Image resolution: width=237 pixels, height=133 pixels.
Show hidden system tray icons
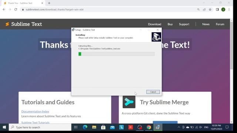(179, 127)
